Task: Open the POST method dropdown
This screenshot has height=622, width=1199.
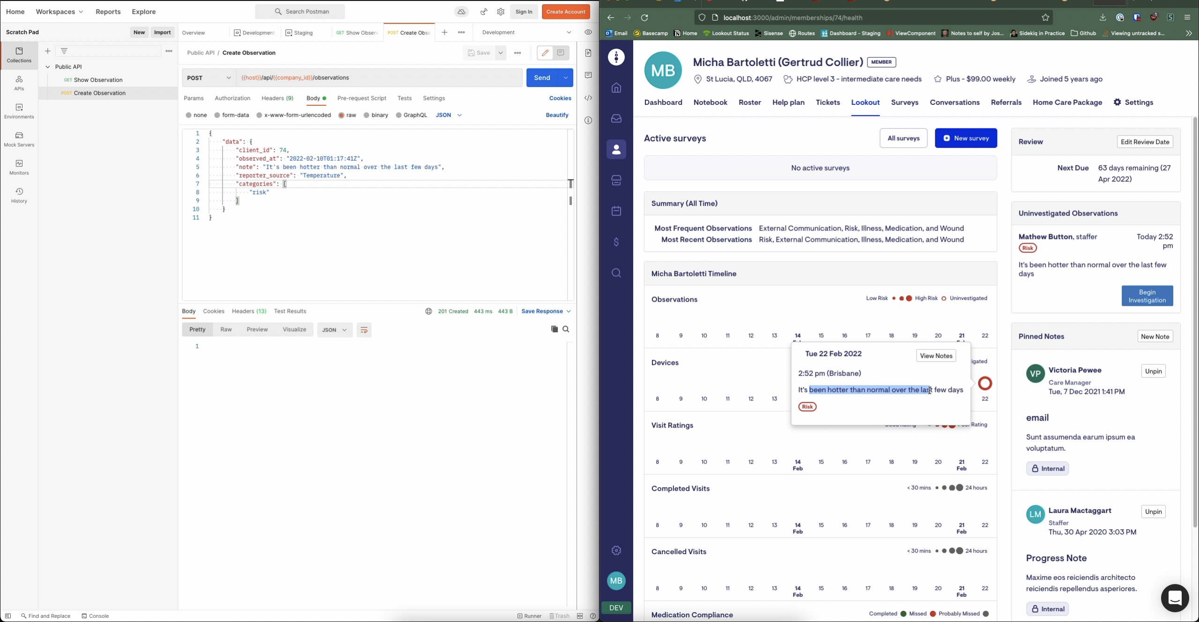Action: (209, 78)
